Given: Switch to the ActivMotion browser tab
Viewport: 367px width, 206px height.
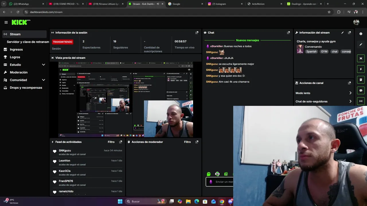Looking at the screenshot, I should (x=265, y=4).
